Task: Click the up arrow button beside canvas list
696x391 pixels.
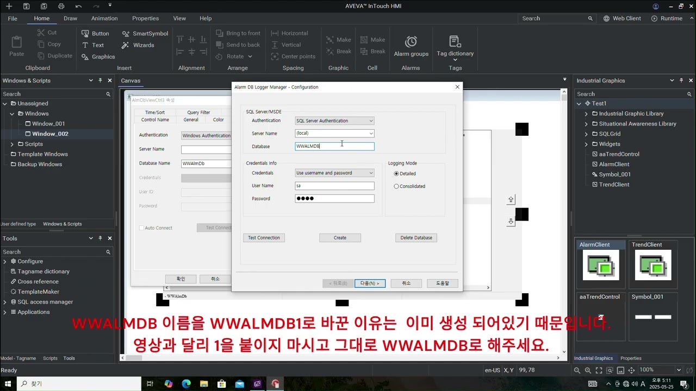Action: point(511,200)
